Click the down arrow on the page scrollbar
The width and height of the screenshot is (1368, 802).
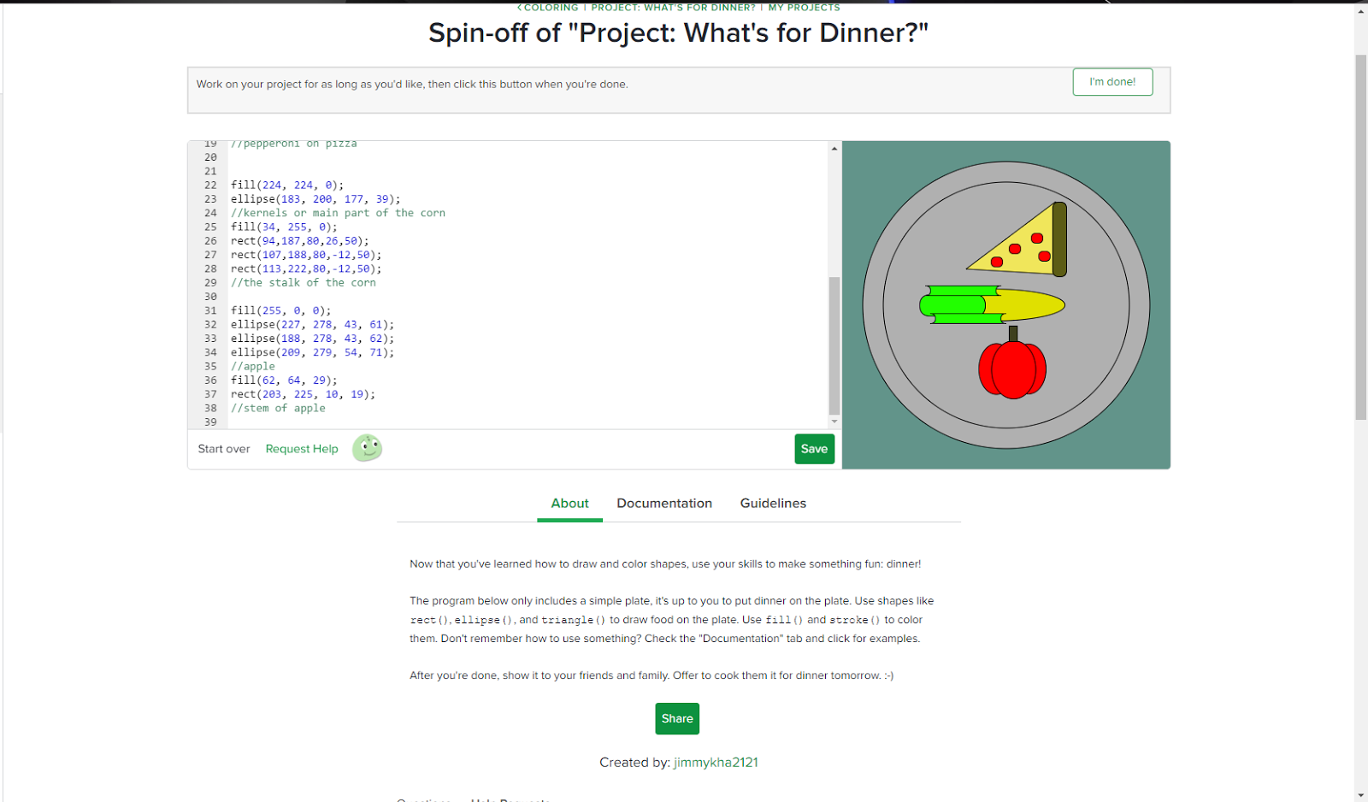coord(1360,793)
